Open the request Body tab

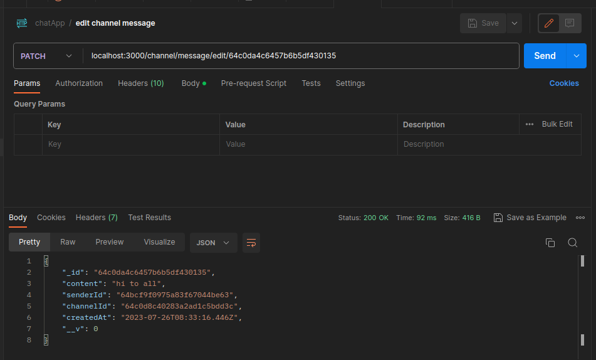click(x=194, y=83)
